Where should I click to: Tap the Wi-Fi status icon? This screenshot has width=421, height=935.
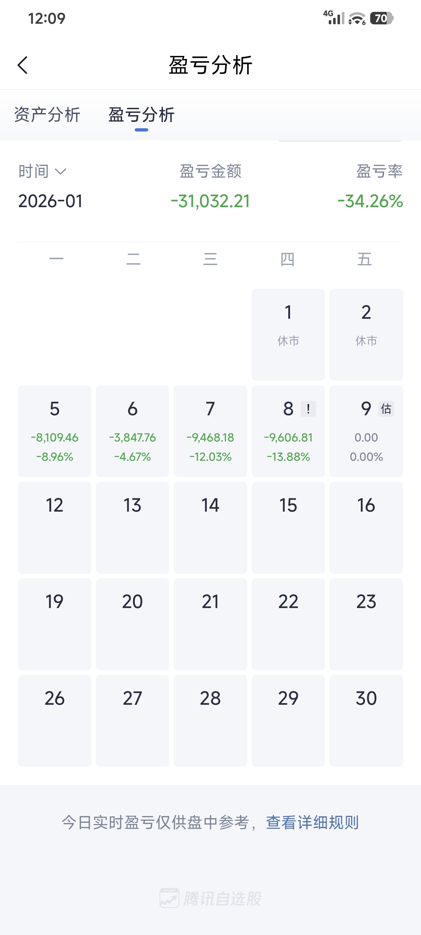point(357,18)
